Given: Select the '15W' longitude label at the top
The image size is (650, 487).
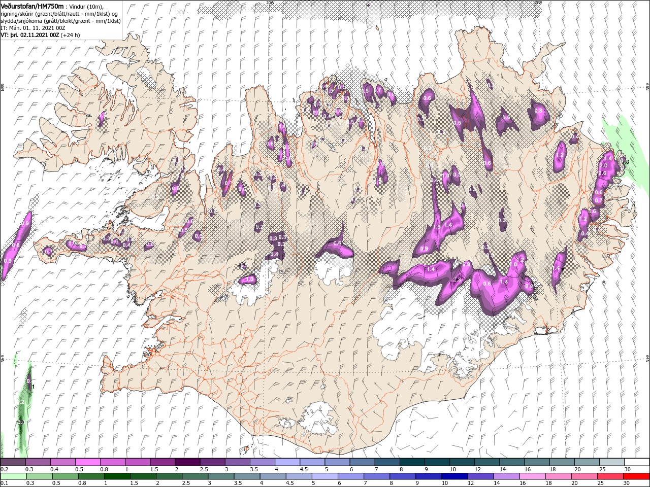Looking at the screenshot, I should [x=538, y=3].
